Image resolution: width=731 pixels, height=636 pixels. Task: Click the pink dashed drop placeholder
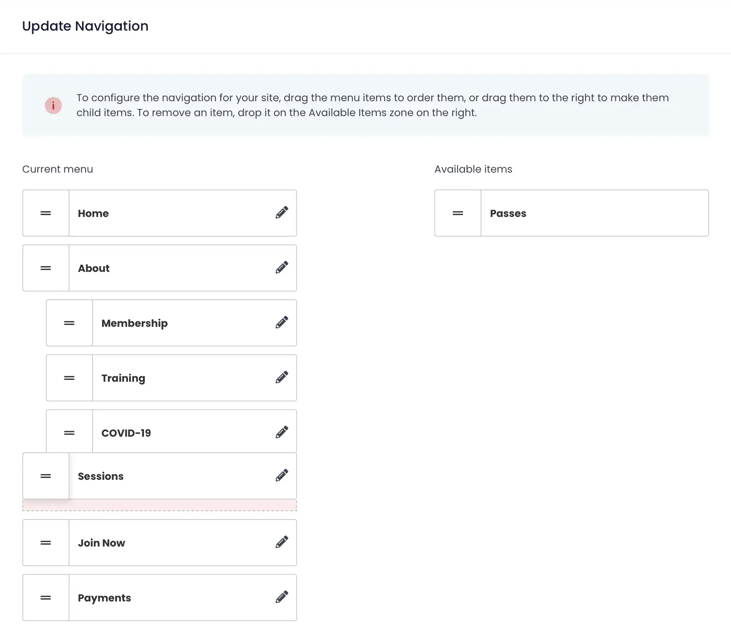click(160, 505)
